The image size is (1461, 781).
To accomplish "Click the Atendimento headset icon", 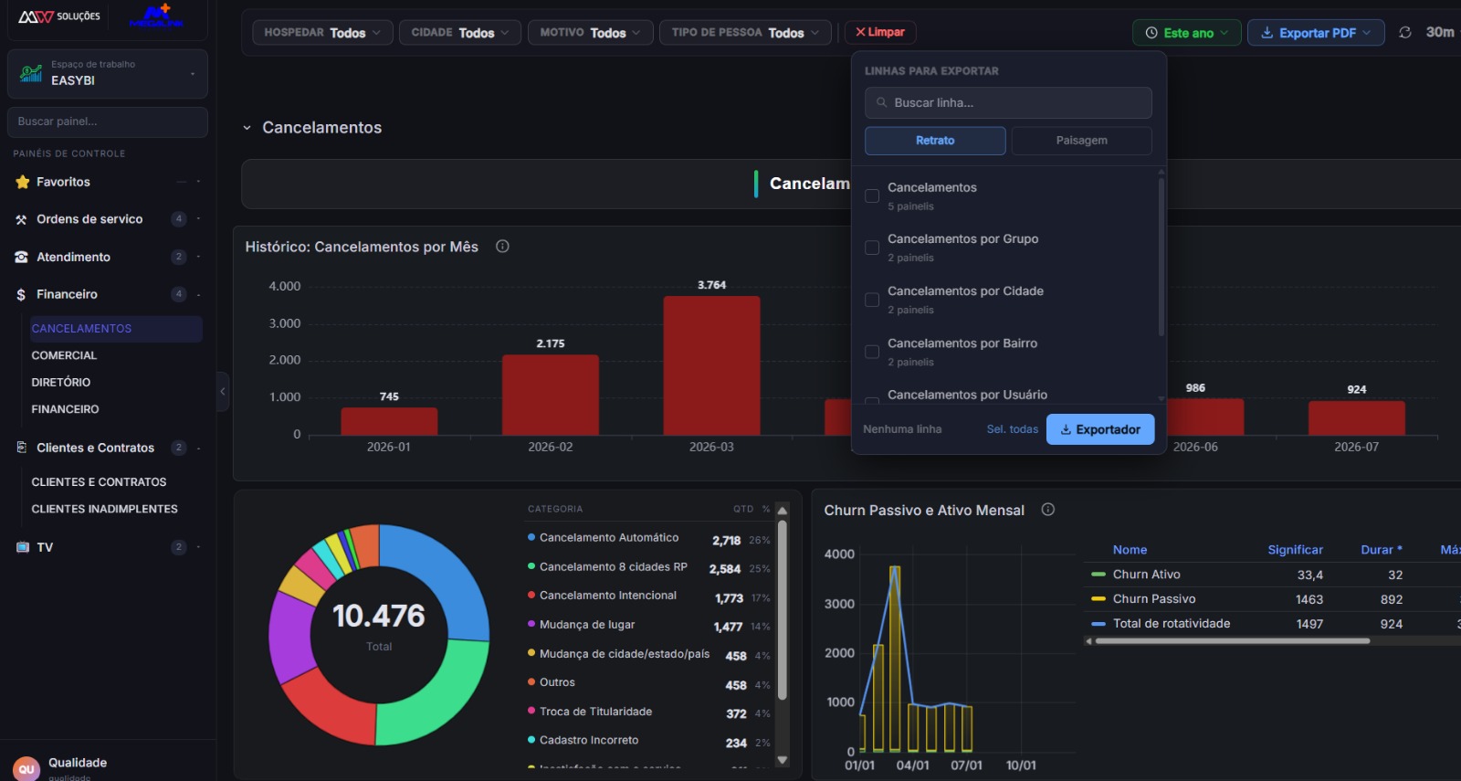I will [22, 257].
